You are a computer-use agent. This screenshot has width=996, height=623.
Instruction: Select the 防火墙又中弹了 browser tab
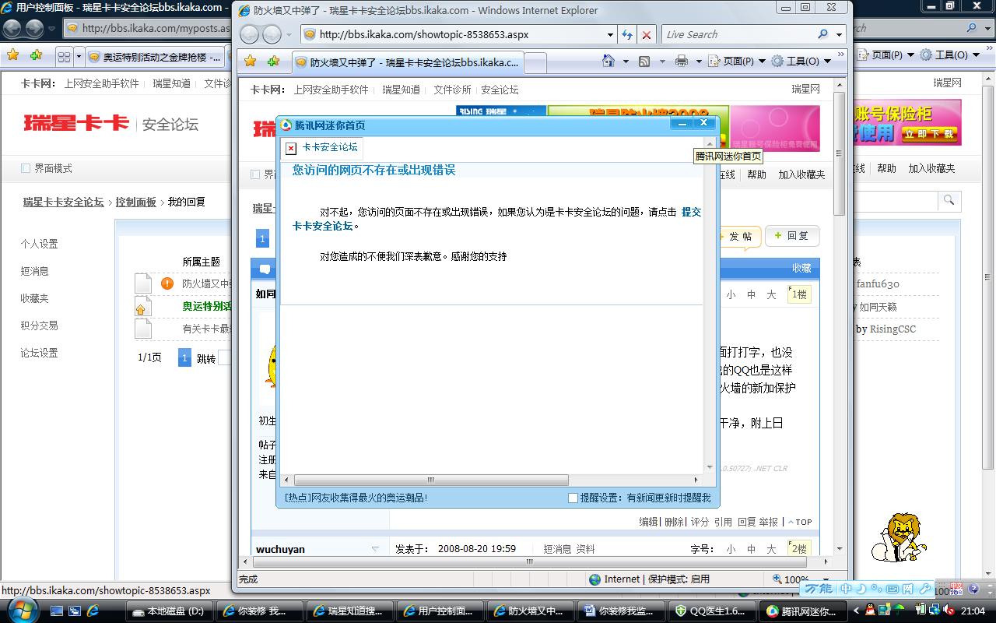409,62
